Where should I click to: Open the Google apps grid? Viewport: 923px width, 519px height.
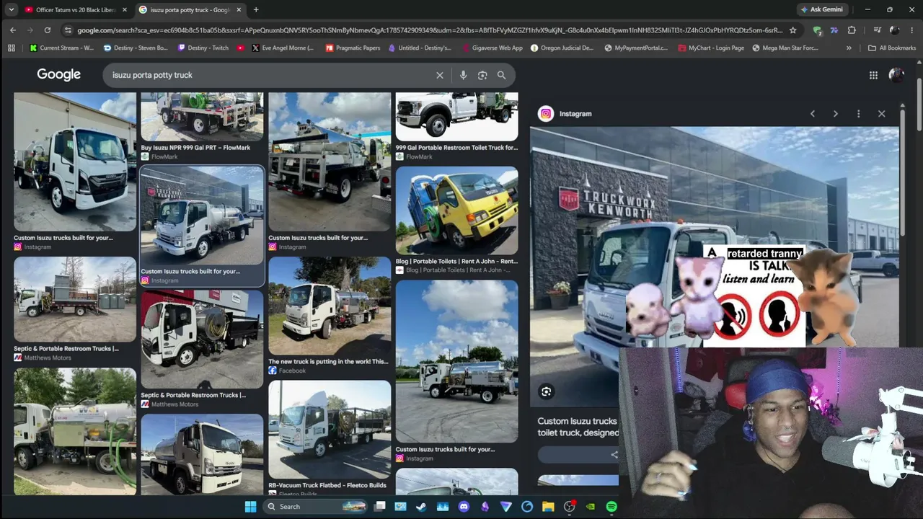[x=873, y=75]
